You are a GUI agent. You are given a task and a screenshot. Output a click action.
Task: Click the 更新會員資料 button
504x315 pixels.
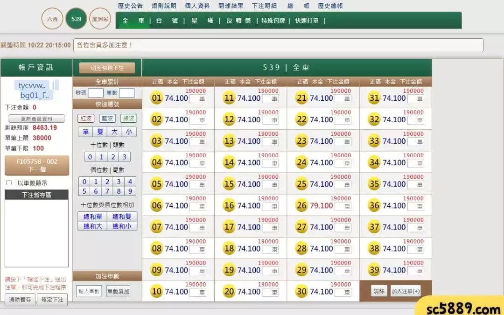(x=36, y=119)
